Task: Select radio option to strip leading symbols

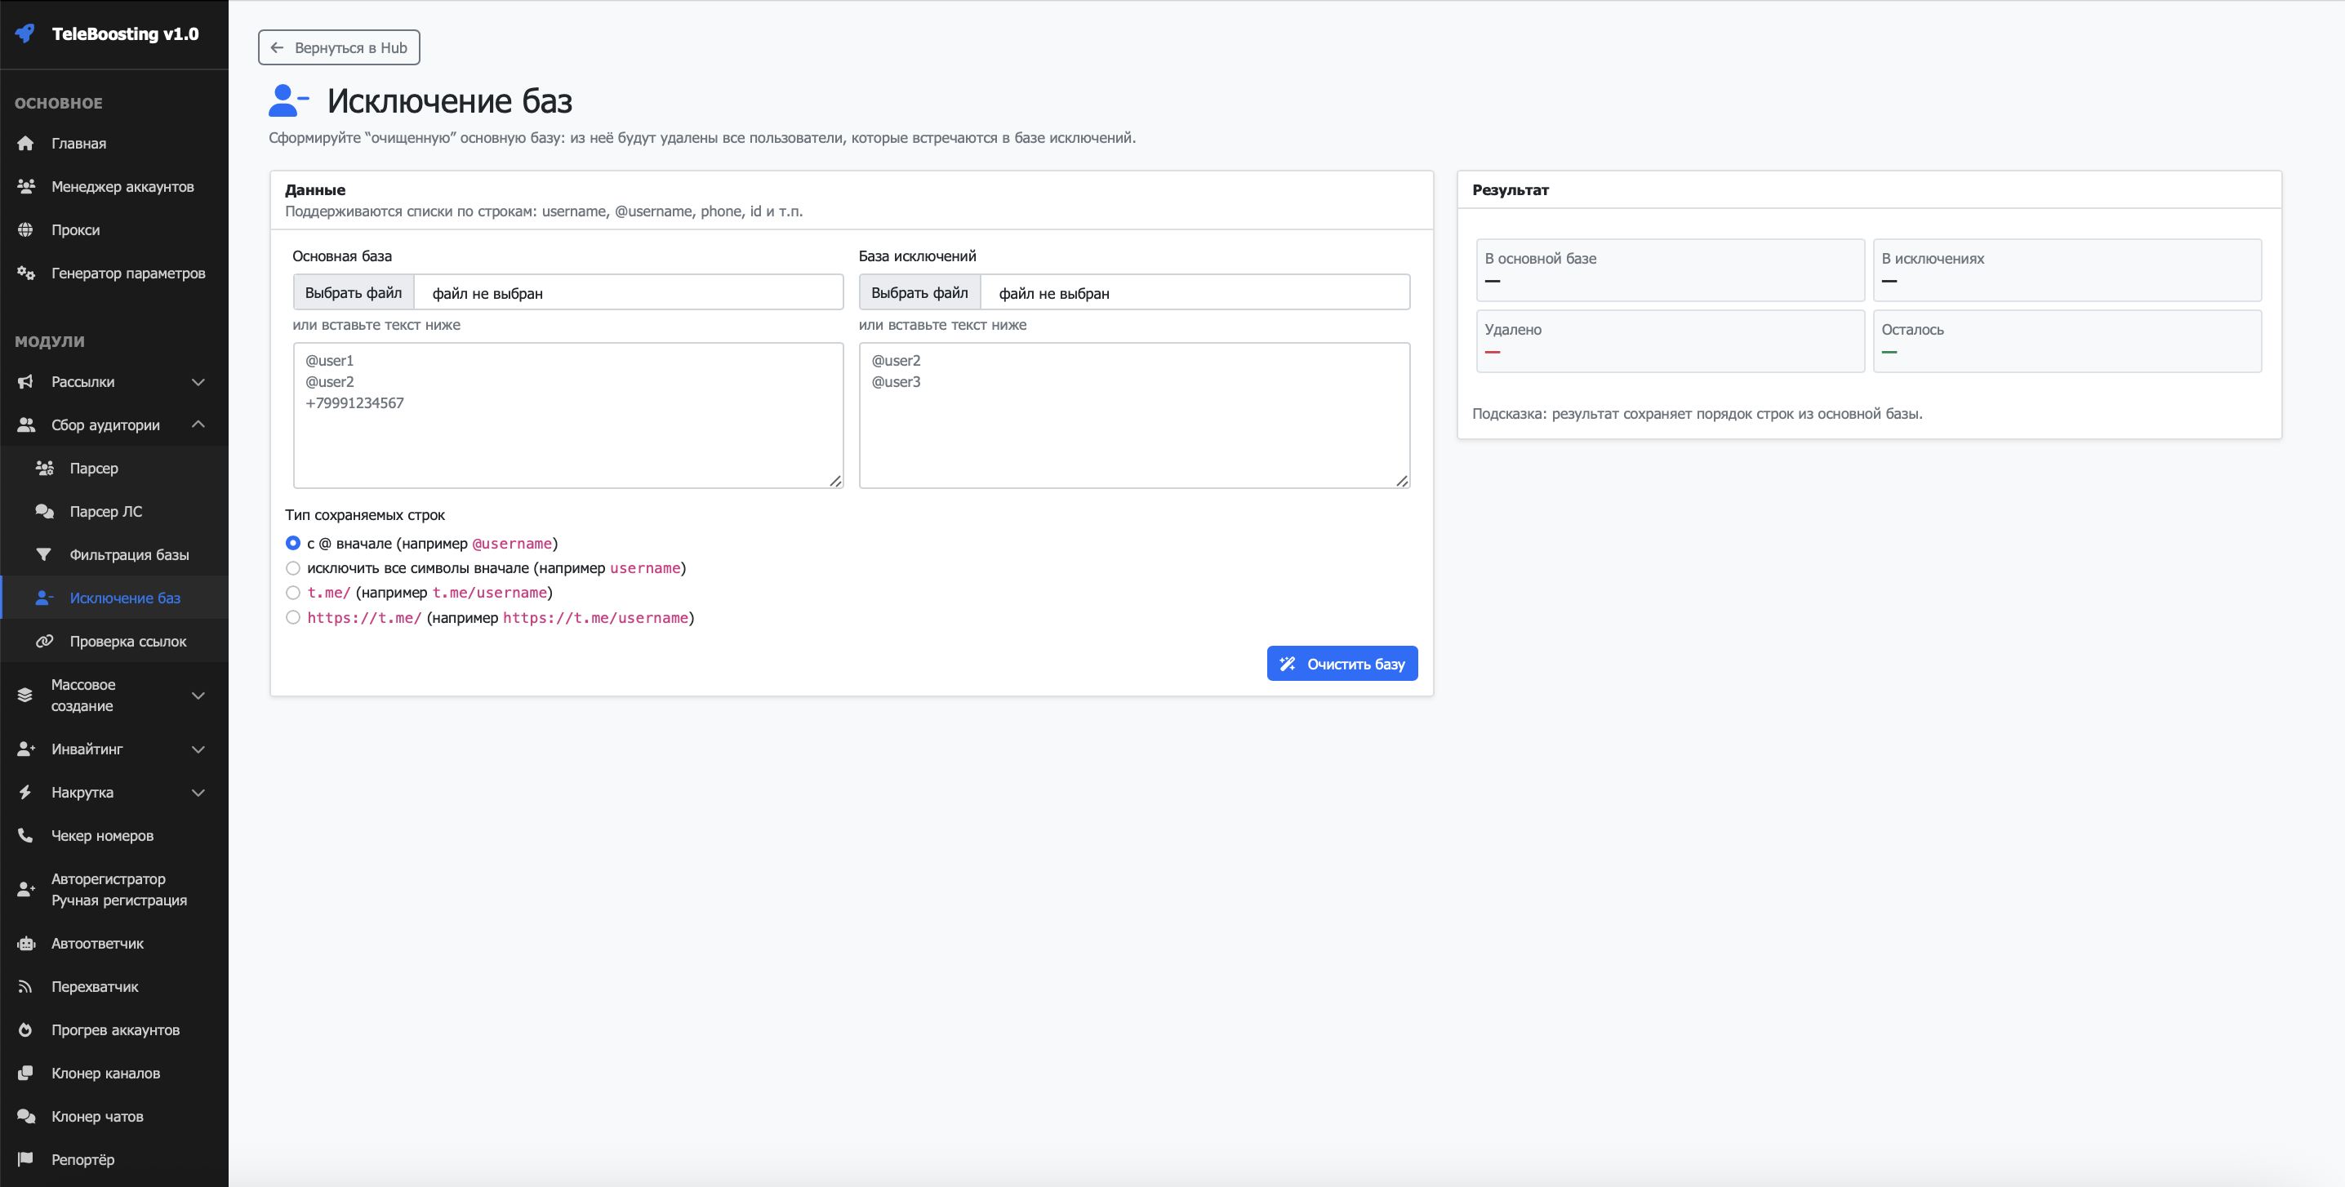Action: tap(293, 568)
